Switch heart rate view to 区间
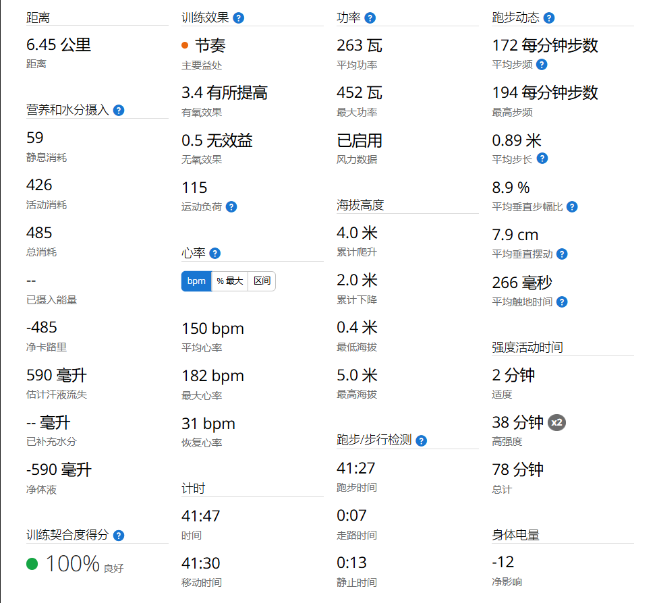This screenshot has height=603, width=659. coord(262,281)
